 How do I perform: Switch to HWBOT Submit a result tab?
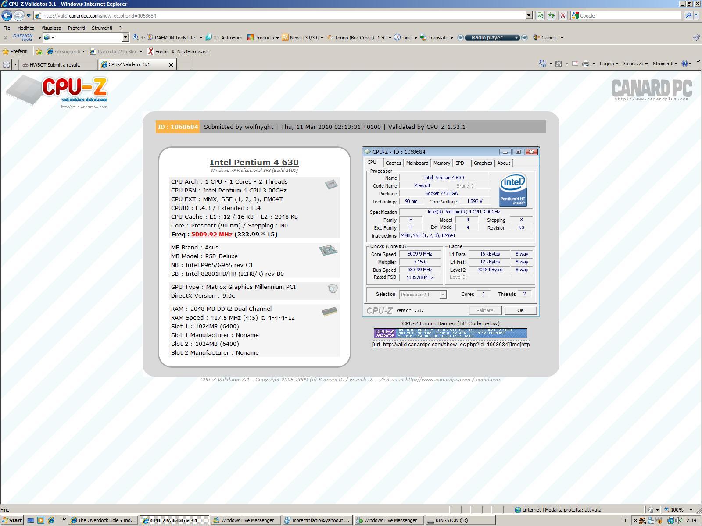pos(59,64)
